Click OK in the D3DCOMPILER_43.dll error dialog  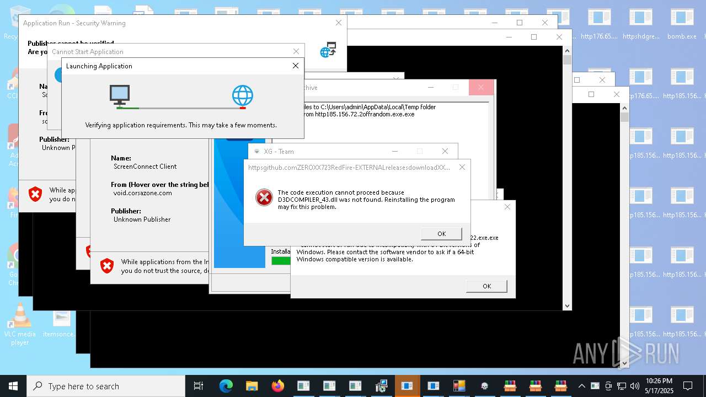click(441, 234)
